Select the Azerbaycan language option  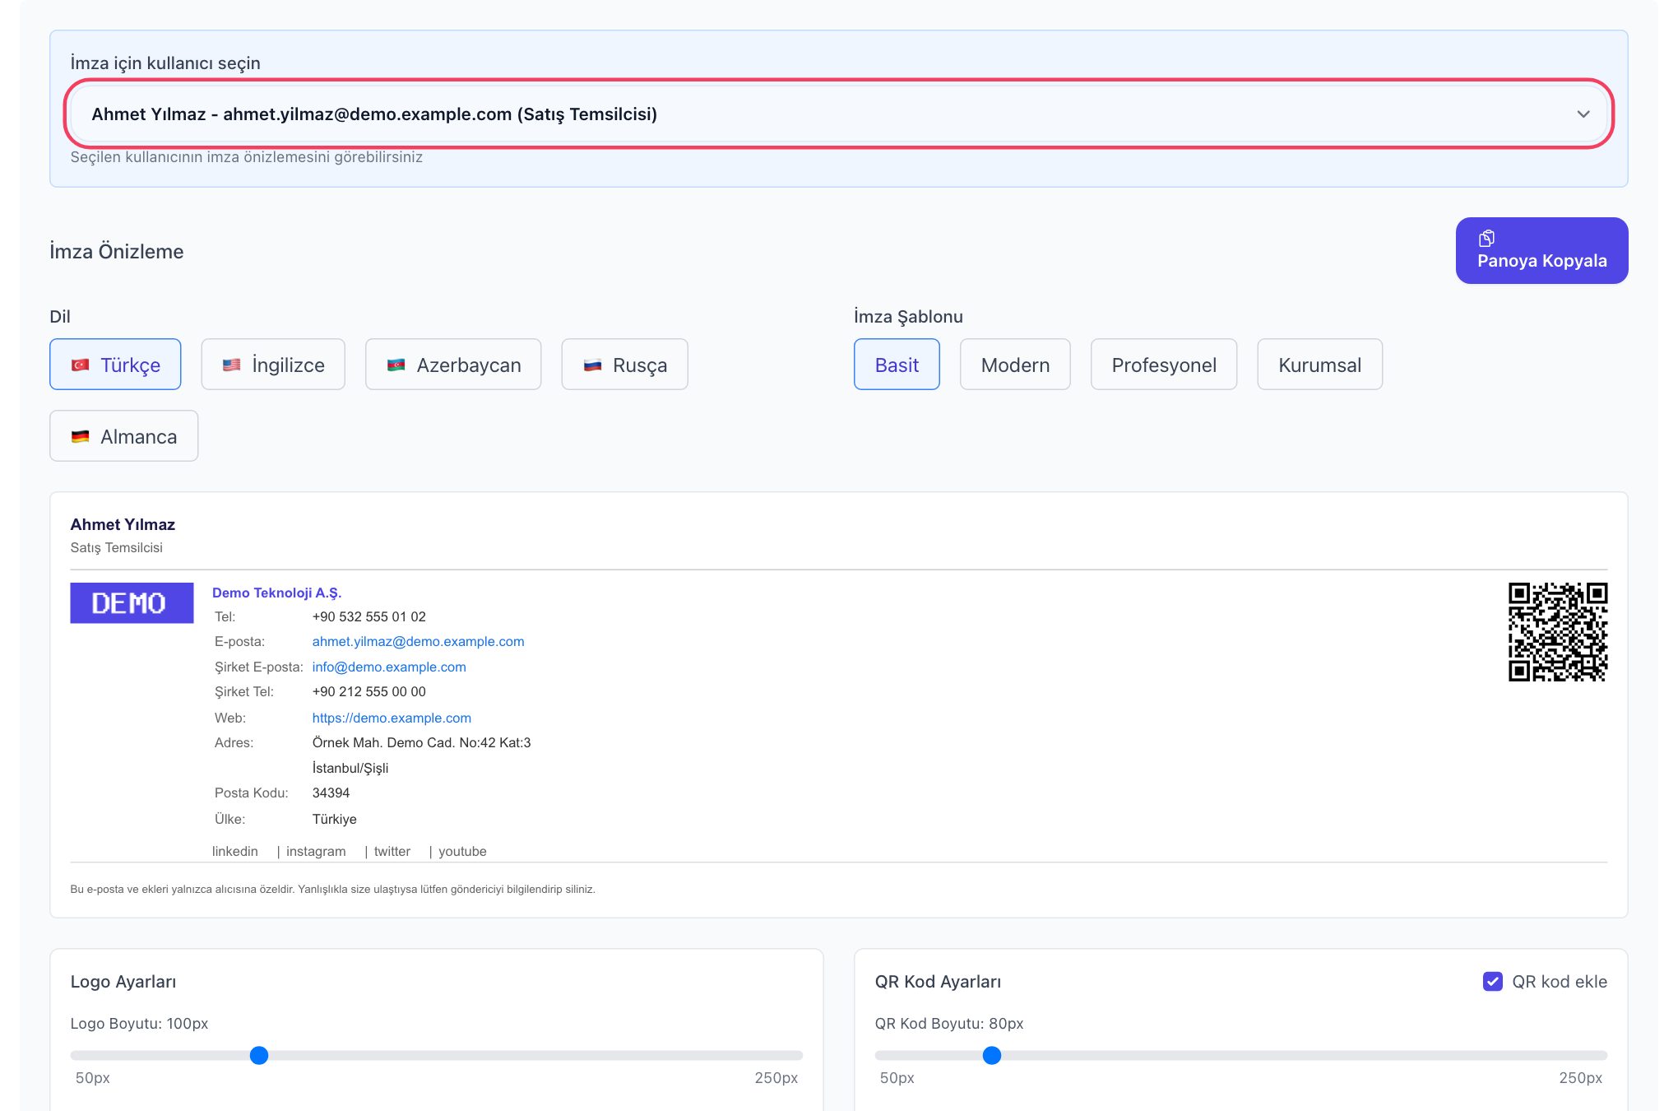(453, 365)
